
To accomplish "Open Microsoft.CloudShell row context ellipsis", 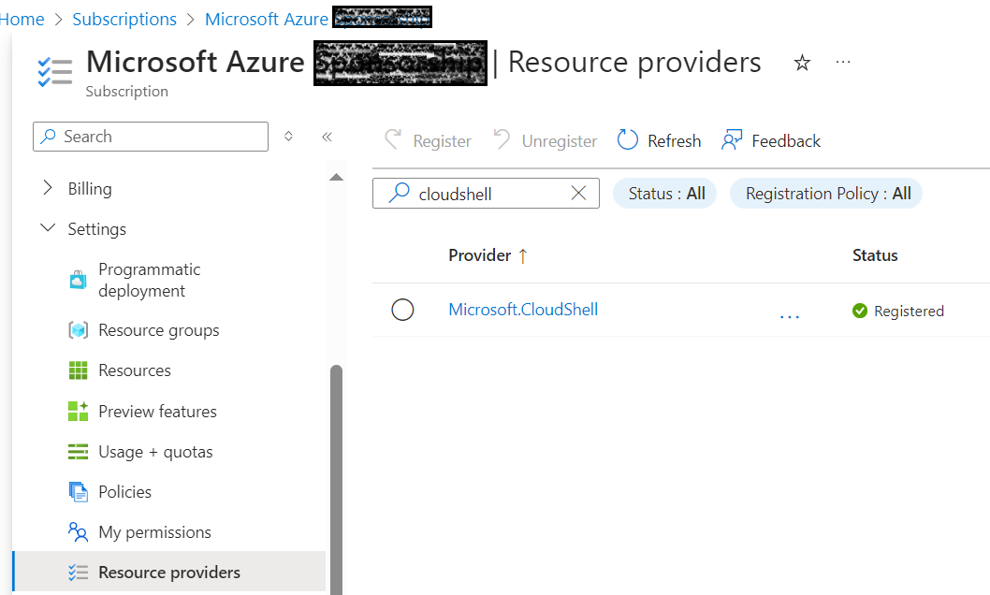I will coord(789,315).
